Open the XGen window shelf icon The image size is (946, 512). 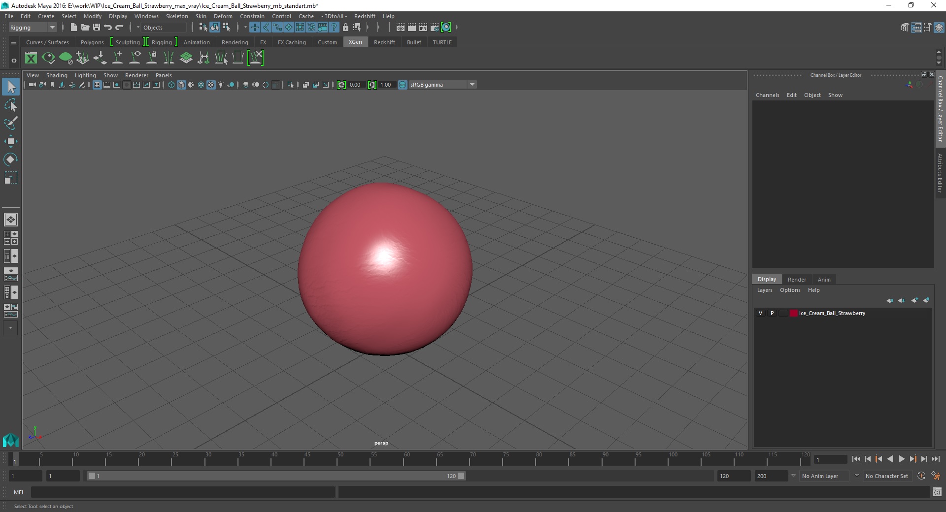click(31, 58)
